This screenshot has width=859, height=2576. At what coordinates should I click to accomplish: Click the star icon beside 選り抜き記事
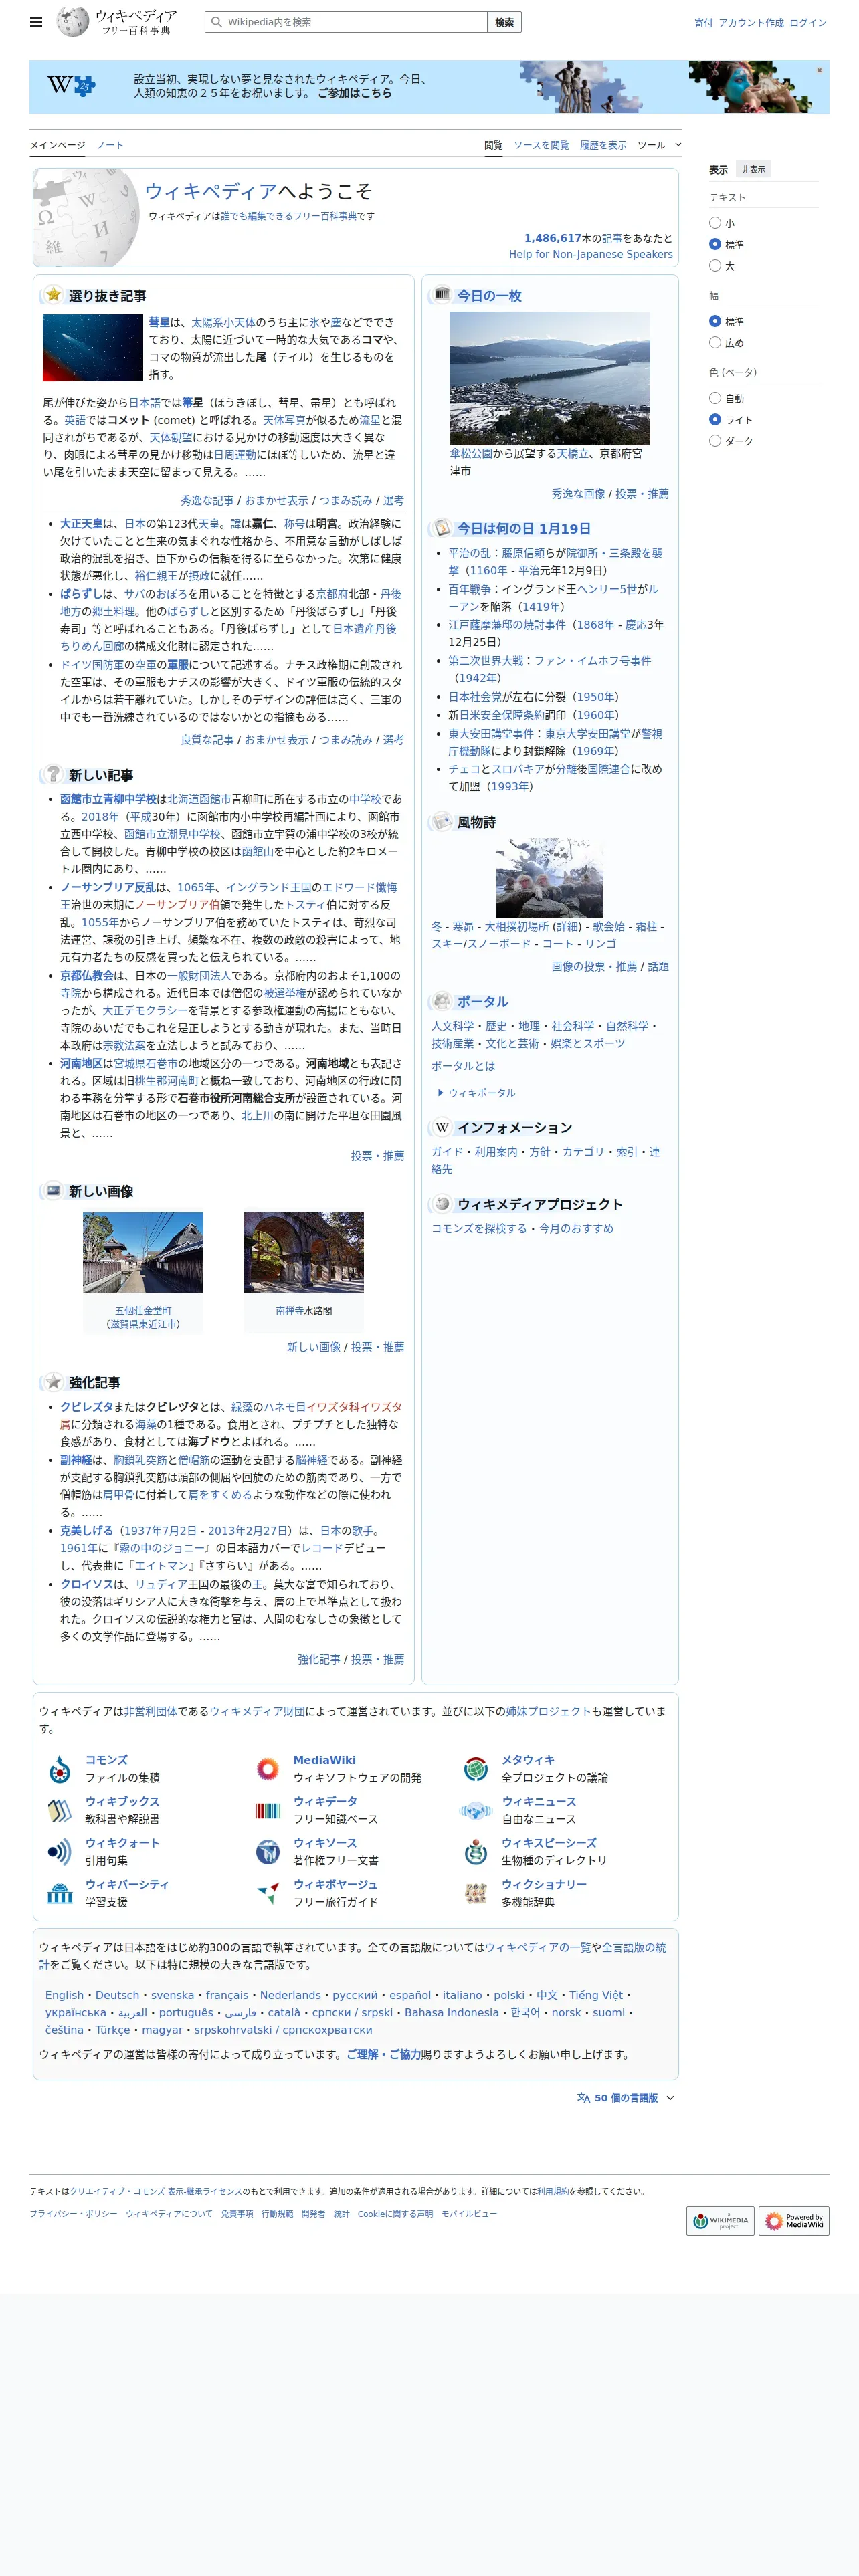53,295
